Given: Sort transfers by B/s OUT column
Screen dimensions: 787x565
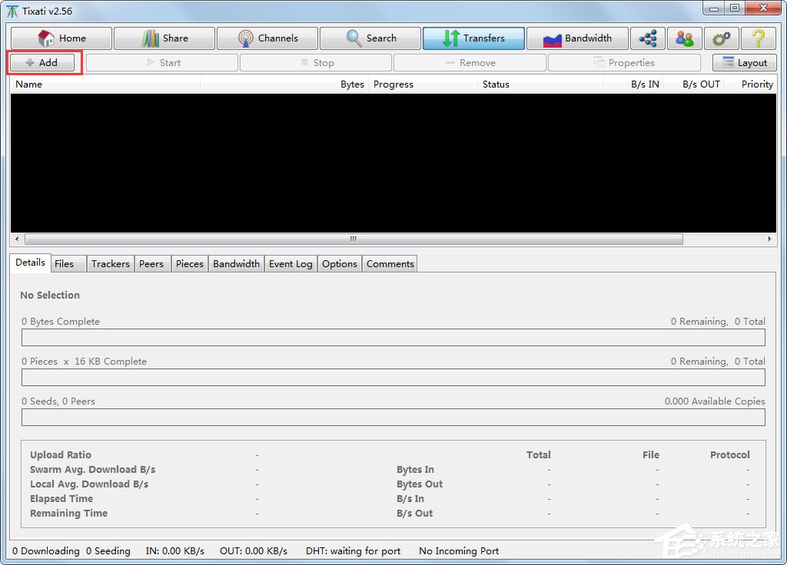Looking at the screenshot, I should 694,84.
